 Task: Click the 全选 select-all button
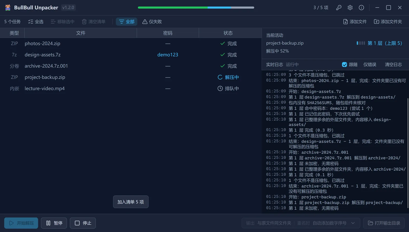pos(36,22)
